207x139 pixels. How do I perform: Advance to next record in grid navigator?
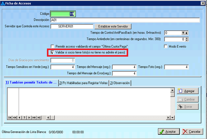coord(29,118)
